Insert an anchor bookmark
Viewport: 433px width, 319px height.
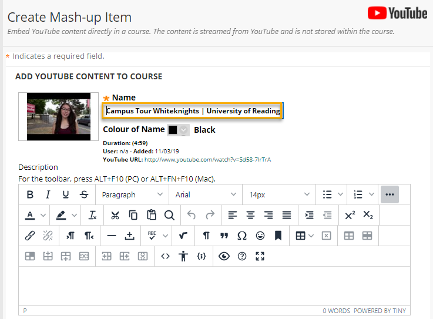pyautogui.click(x=278, y=236)
